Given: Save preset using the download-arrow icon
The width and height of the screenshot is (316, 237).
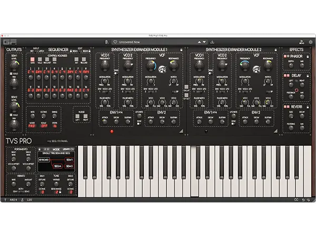Looking at the screenshot, I should (x=212, y=42).
